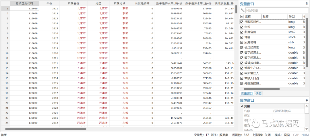The height and width of the screenshot is (137, 310).
Task: Uncheck the 城镇人口占... variable checkbox
Action: pyautogui.click(x=242, y=78)
